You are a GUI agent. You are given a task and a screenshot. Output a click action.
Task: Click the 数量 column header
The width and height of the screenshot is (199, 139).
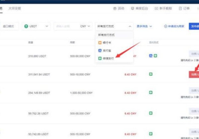click(x=31, y=42)
